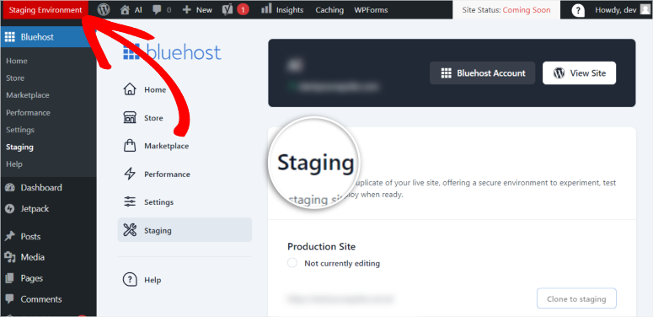
Task: Open Jetpack label in WordPress sidebar
Action: pos(35,209)
